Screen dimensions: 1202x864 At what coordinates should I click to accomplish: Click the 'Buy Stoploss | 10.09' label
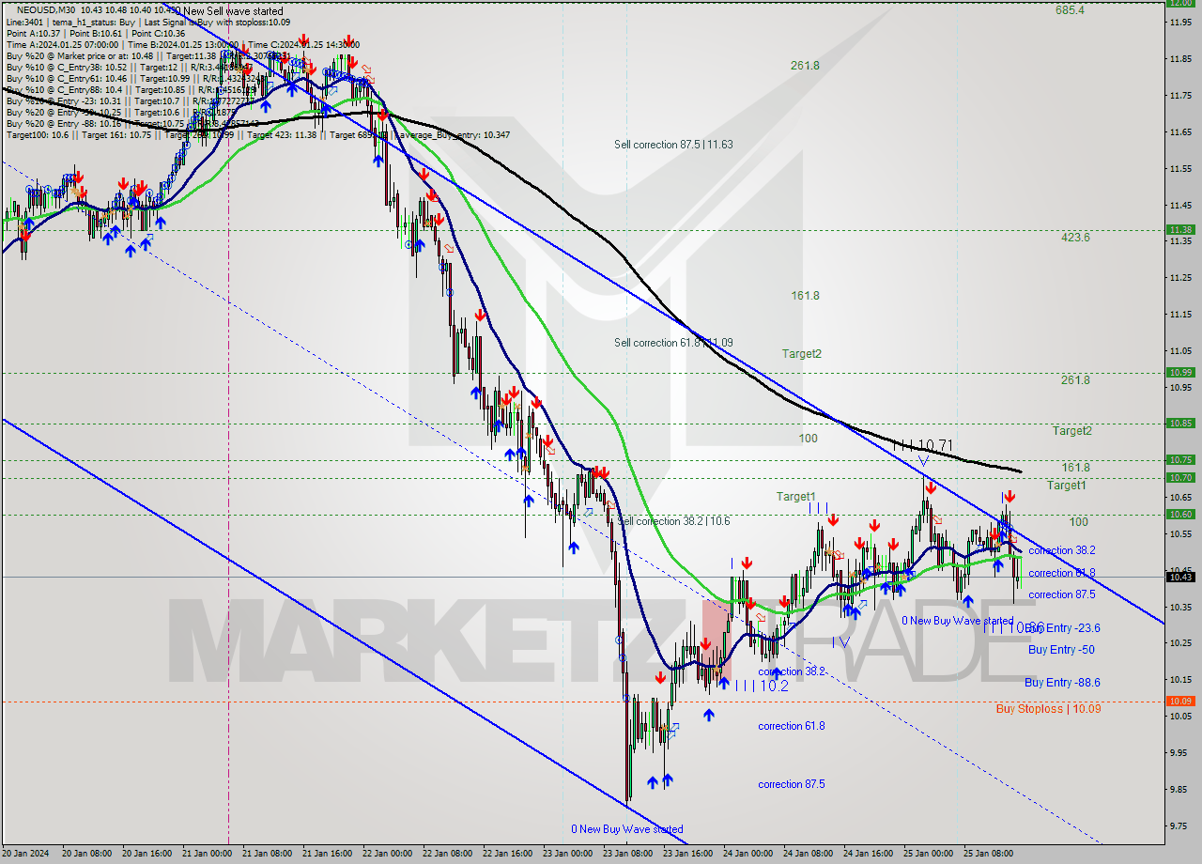[1048, 709]
